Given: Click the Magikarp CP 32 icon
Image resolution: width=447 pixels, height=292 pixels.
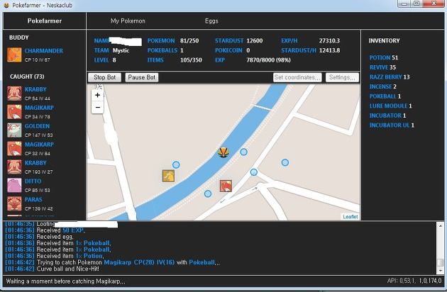Looking at the screenshot, I should [x=14, y=148].
